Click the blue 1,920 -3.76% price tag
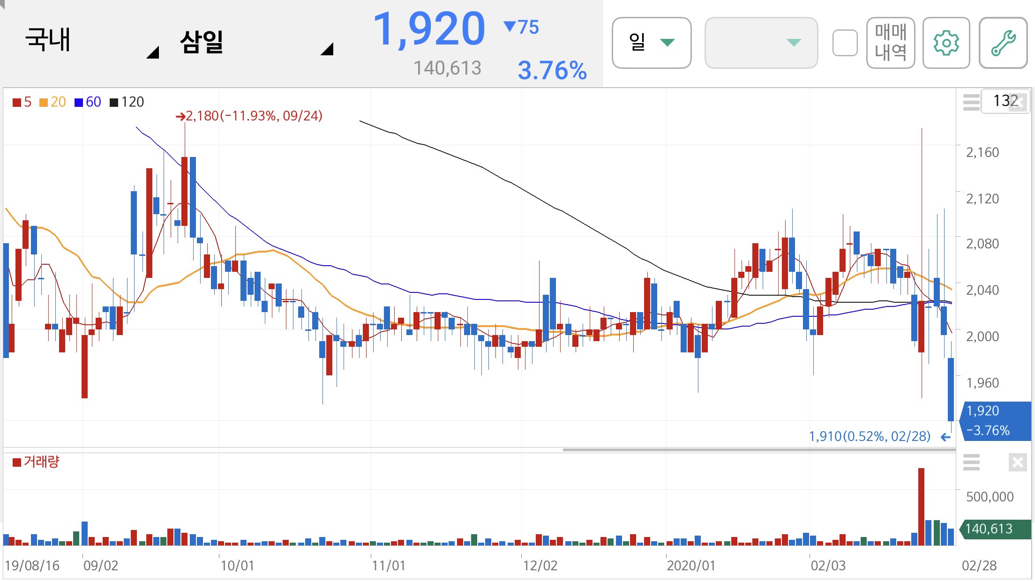This screenshot has width=1035, height=582. 996,421
